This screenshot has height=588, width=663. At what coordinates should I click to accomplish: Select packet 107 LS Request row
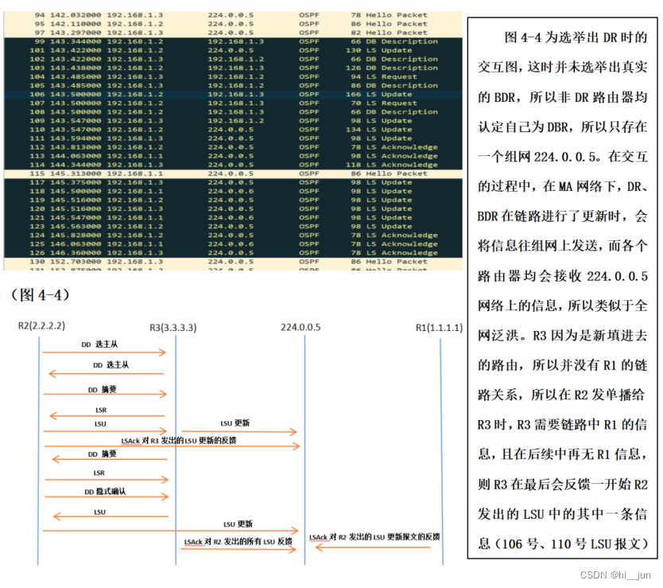point(233,103)
